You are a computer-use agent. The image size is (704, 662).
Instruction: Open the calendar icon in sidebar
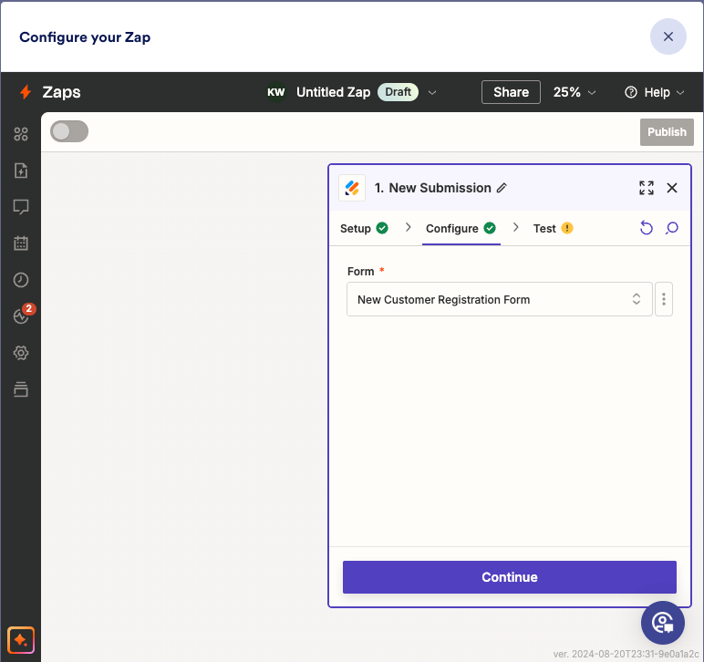click(21, 243)
